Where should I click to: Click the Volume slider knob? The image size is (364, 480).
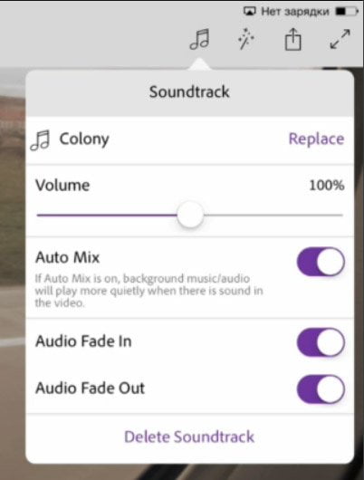click(190, 215)
